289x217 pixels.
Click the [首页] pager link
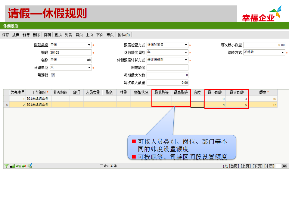pos(234,166)
